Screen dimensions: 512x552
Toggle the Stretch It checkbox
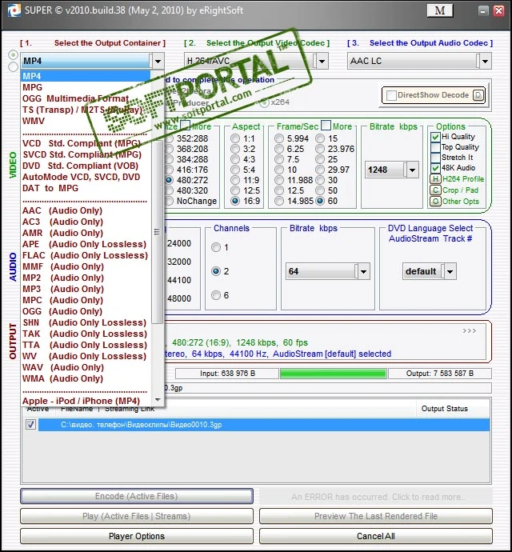[x=435, y=158]
